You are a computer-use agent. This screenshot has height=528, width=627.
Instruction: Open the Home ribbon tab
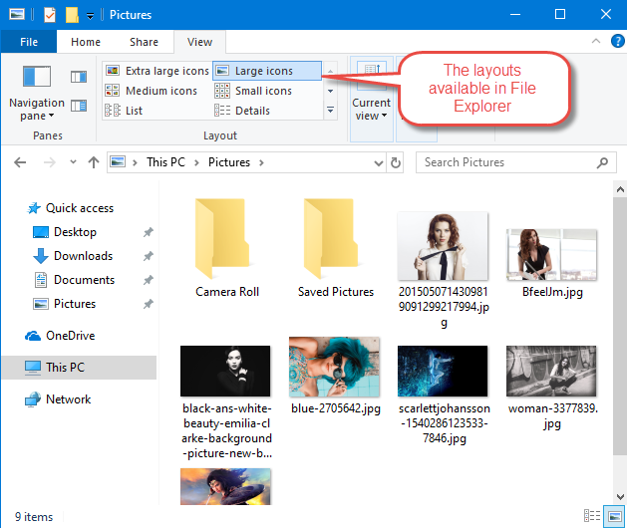[x=86, y=42]
